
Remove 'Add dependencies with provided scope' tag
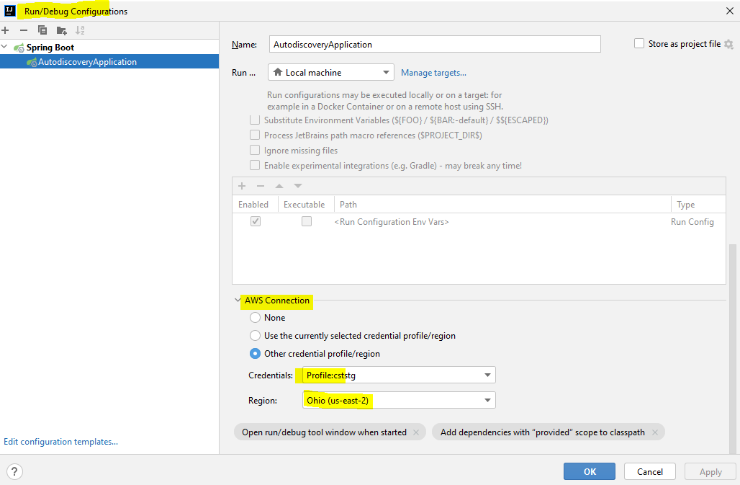point(654,432)
